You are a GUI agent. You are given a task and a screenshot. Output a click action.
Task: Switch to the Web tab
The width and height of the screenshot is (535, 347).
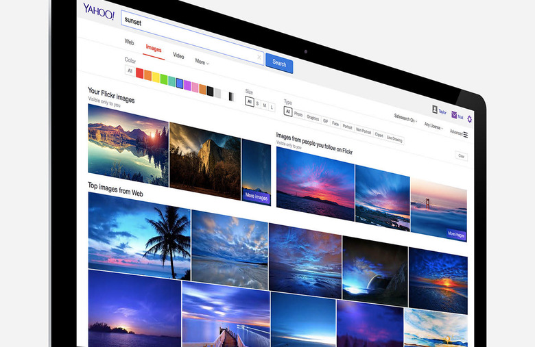(129, 42)
